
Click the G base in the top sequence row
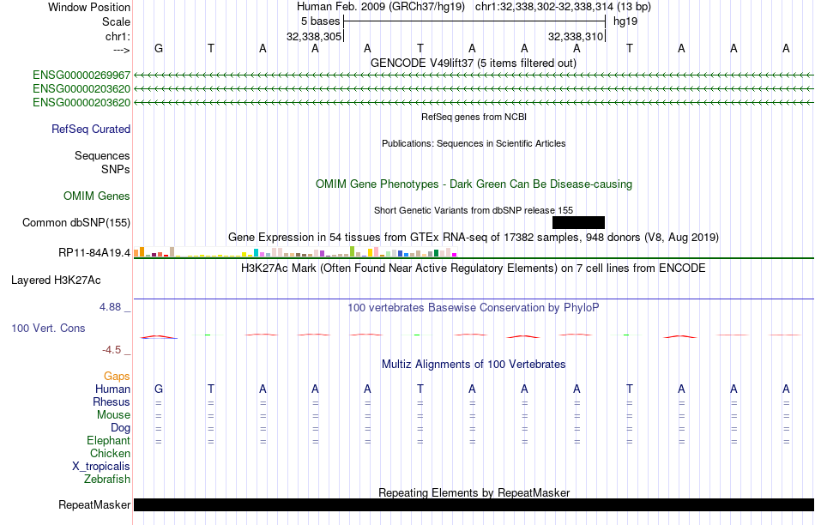pos(159,48)
